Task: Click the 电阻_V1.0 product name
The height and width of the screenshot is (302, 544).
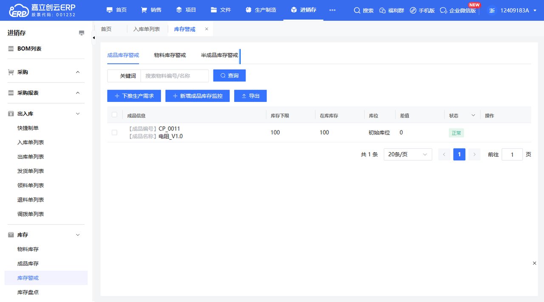Action: [170, 136]
